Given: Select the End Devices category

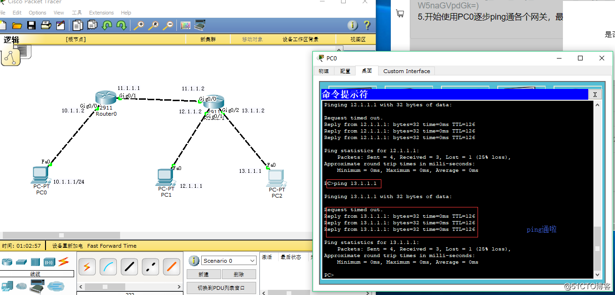Looking at the screenshot, I should [7, 285].
